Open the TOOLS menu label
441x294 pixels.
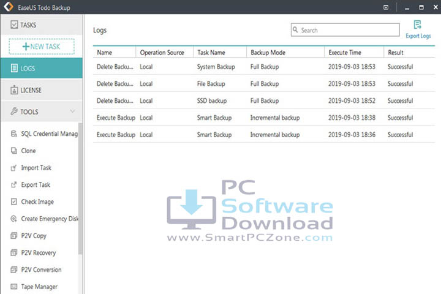pyautogui.click(x=29, y=111)
